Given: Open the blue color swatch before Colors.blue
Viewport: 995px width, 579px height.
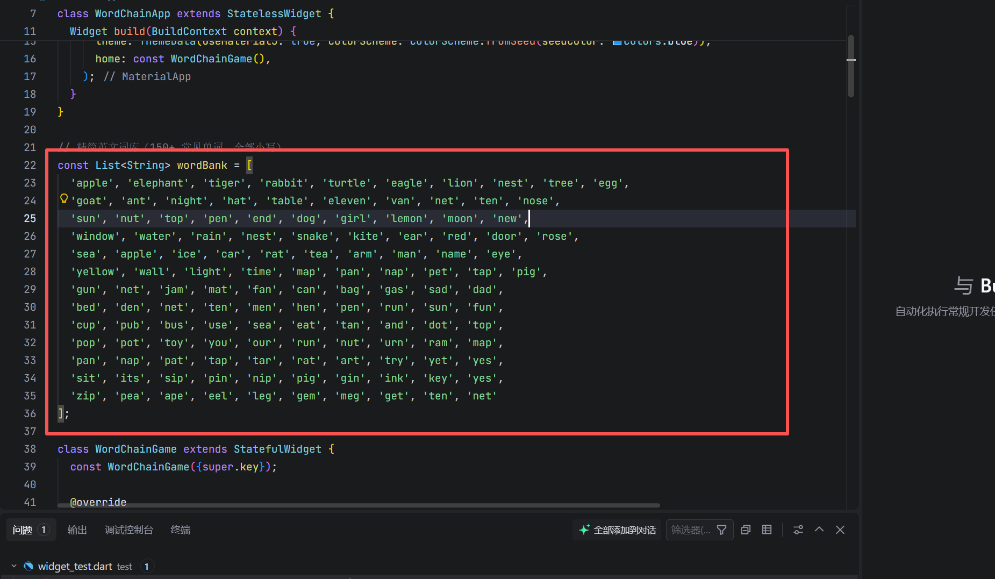Looking at the screenshot, I should 617,42.
